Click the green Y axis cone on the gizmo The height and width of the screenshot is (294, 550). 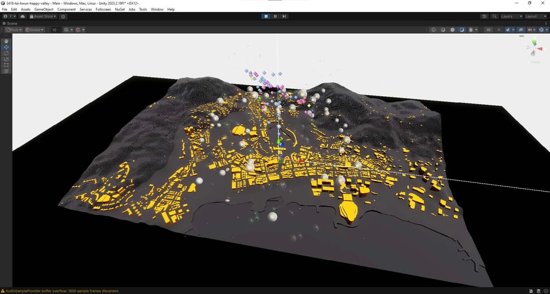click(534, 43)
